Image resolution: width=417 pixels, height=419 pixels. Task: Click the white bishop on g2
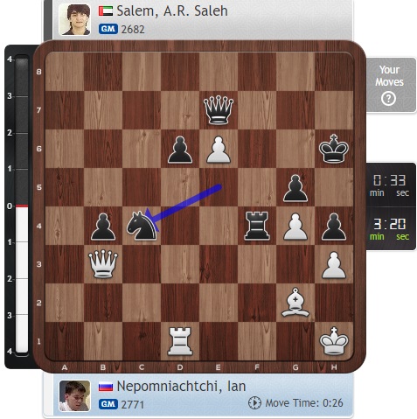pyautogui.click(x=295, y=303)
